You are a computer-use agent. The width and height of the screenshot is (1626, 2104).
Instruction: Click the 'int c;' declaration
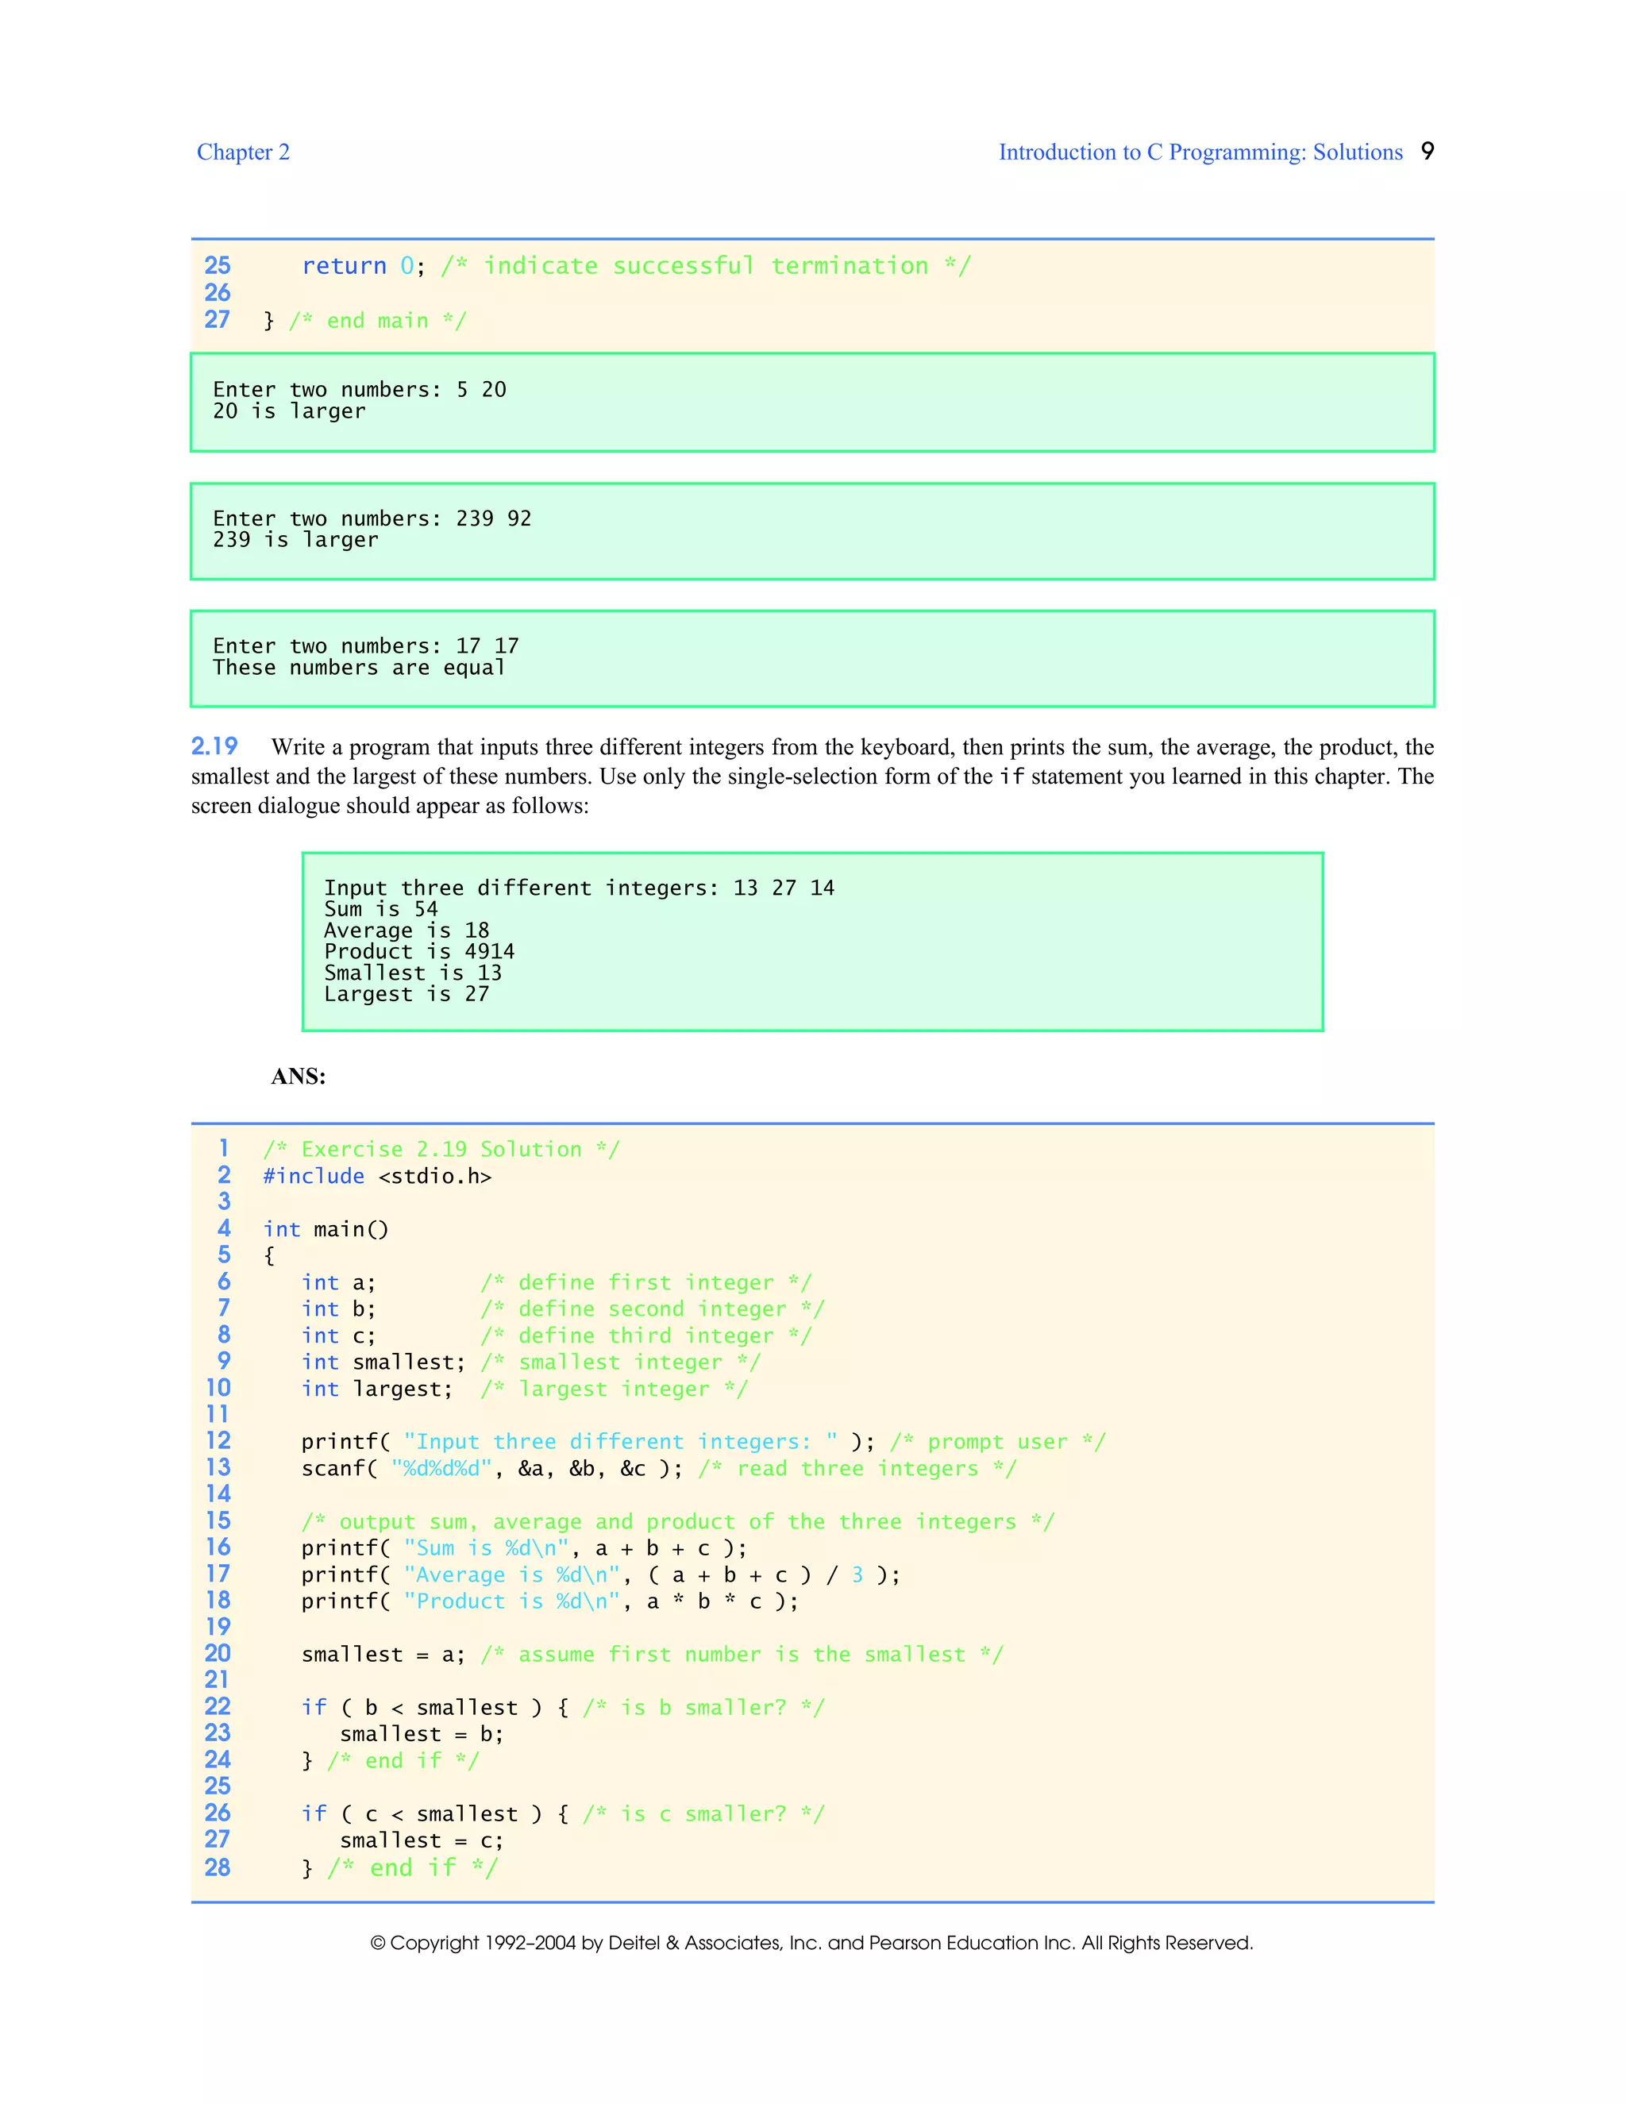click(x=338, y=1336)
